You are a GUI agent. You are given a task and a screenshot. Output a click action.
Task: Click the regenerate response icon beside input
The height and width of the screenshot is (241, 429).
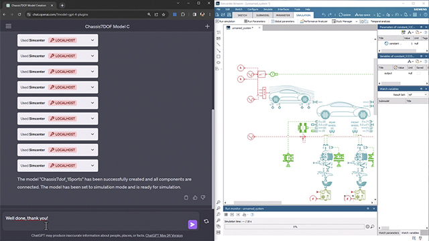206,222
